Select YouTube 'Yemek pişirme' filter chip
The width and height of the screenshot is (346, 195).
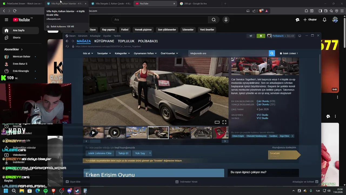143,30
